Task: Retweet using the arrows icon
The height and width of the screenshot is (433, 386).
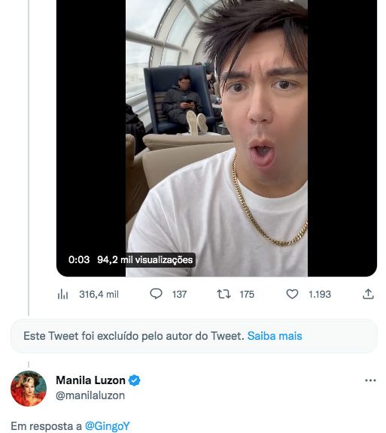Action: coord(223,294)
